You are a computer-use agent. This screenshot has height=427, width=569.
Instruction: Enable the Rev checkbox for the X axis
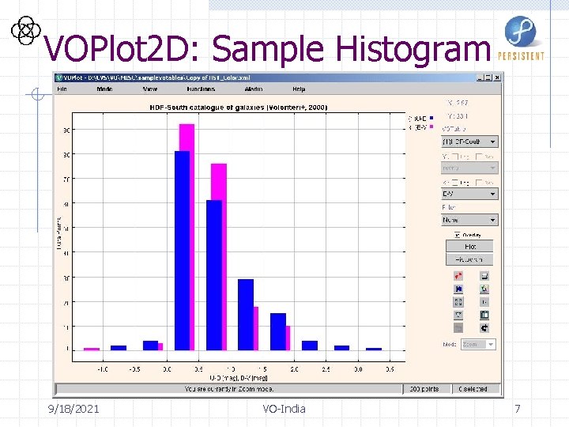479,183
